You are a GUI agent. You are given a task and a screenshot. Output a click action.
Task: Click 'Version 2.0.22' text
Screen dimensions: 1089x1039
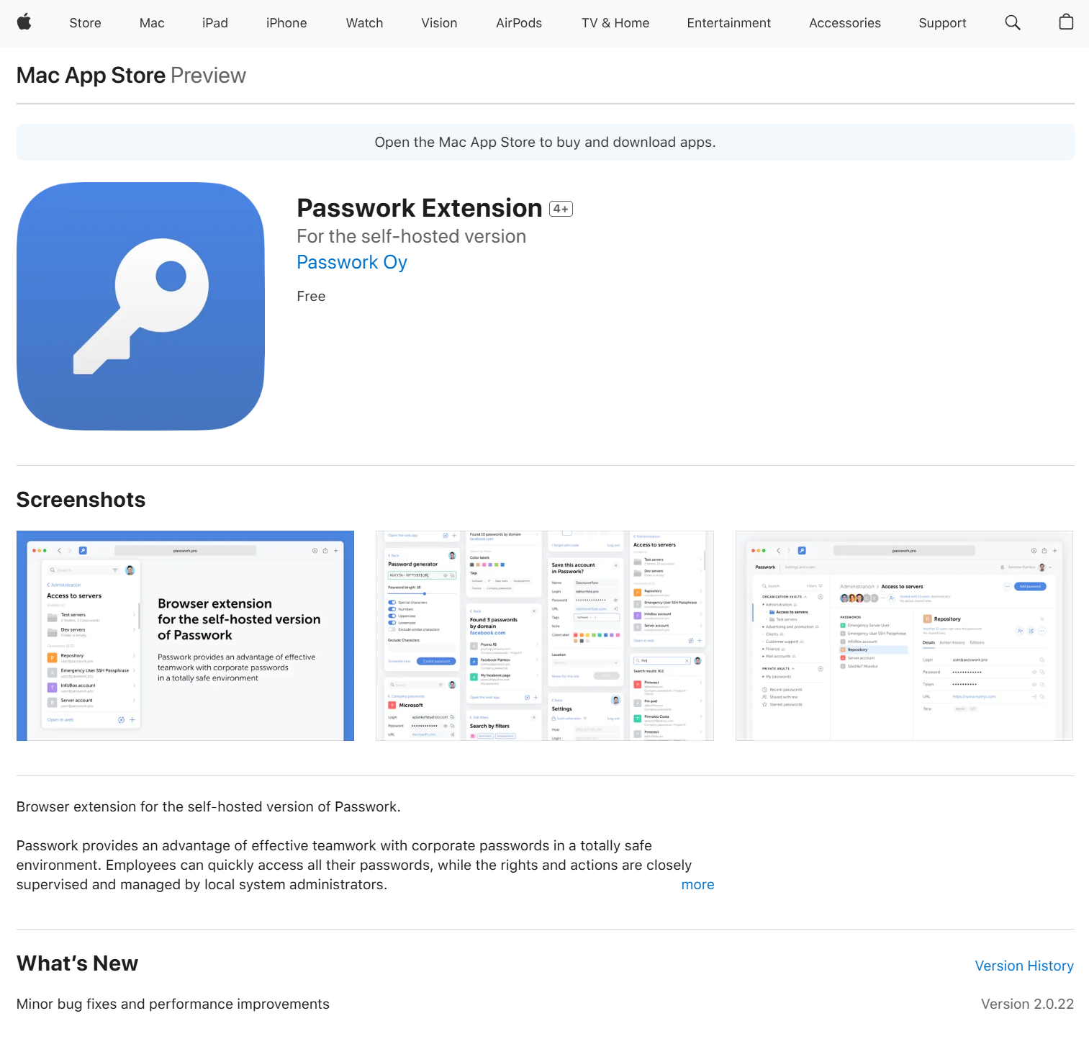tap(1027, 1004)
